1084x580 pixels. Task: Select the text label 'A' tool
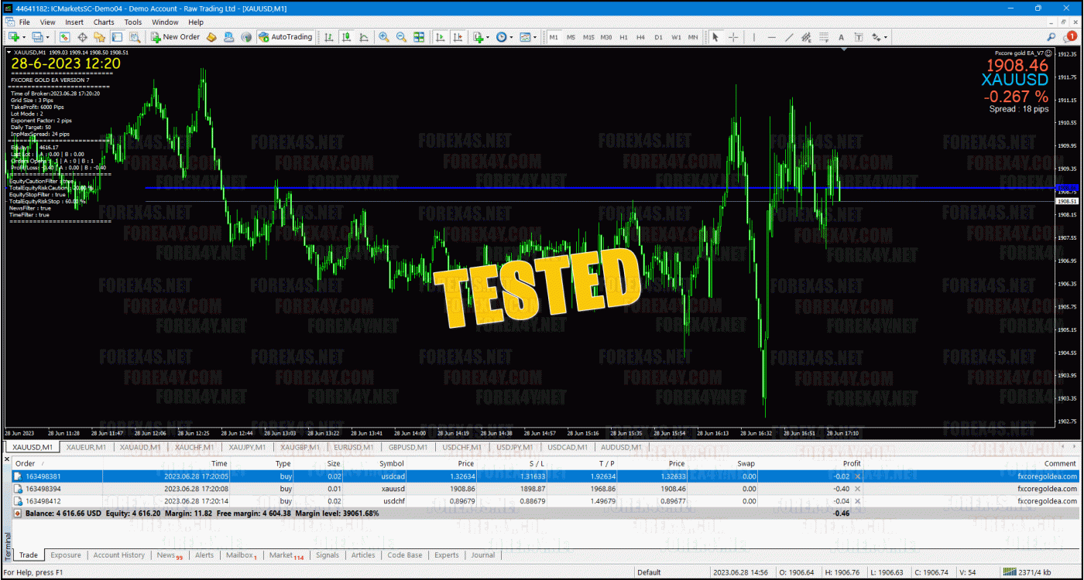click(x=841, y=37)
